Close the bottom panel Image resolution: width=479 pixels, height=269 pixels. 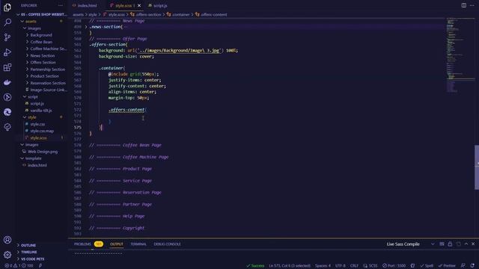coord(473,244)
